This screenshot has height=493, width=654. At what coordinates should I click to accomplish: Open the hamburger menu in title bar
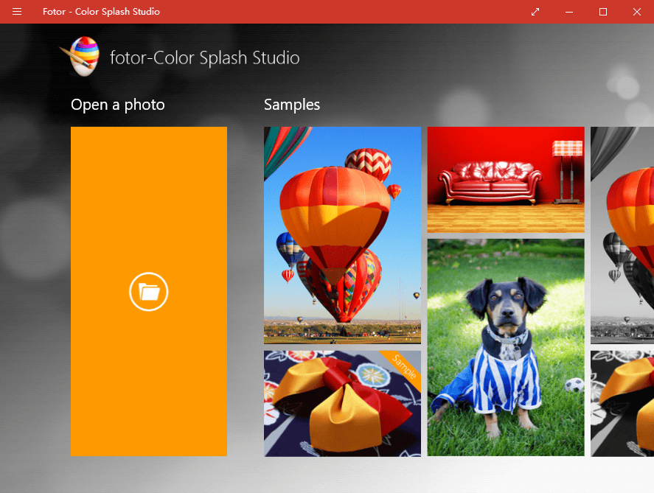tap(17, 12)
